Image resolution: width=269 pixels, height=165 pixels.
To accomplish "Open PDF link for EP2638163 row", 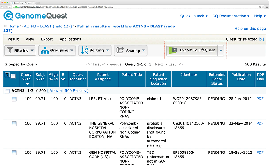I will [x=260, y=152].
